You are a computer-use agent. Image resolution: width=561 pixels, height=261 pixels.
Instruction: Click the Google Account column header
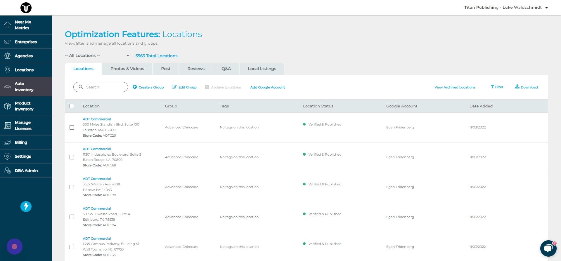click(402, 106)
